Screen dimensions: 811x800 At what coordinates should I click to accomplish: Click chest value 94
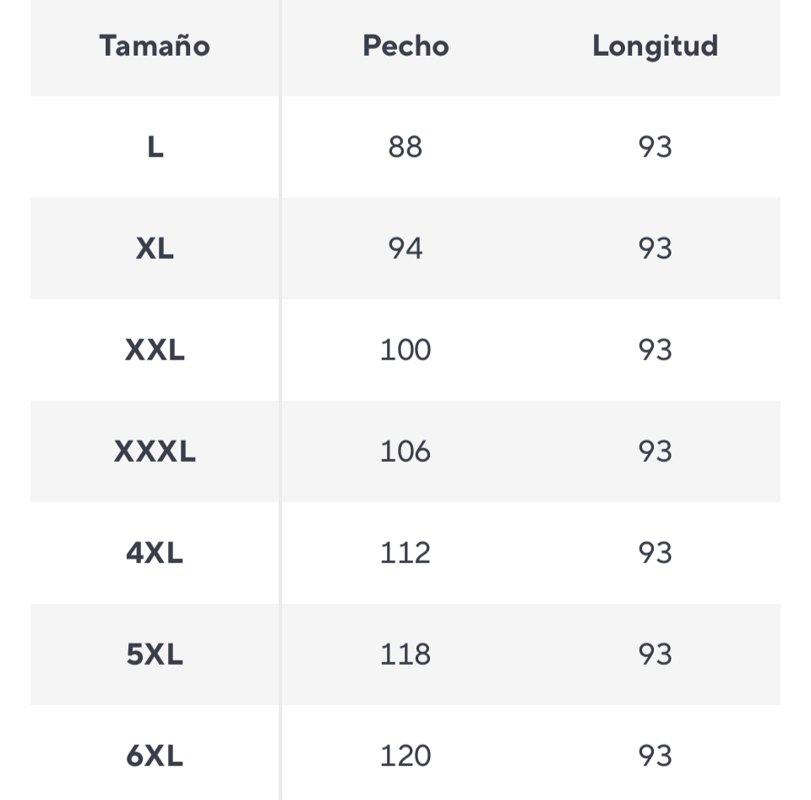pyautogui.click(x=405, y=249)
